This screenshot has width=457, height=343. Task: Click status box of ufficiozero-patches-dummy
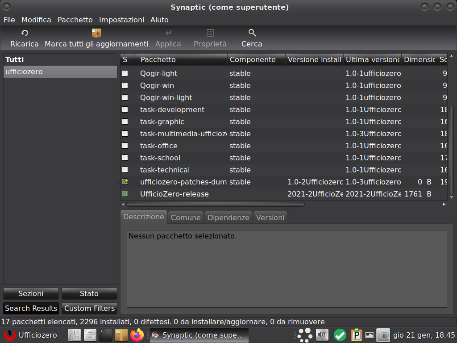pyautogui.click(x=125, y=182)
